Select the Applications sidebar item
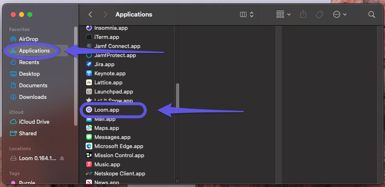385x187 pixels. [34, 50]
